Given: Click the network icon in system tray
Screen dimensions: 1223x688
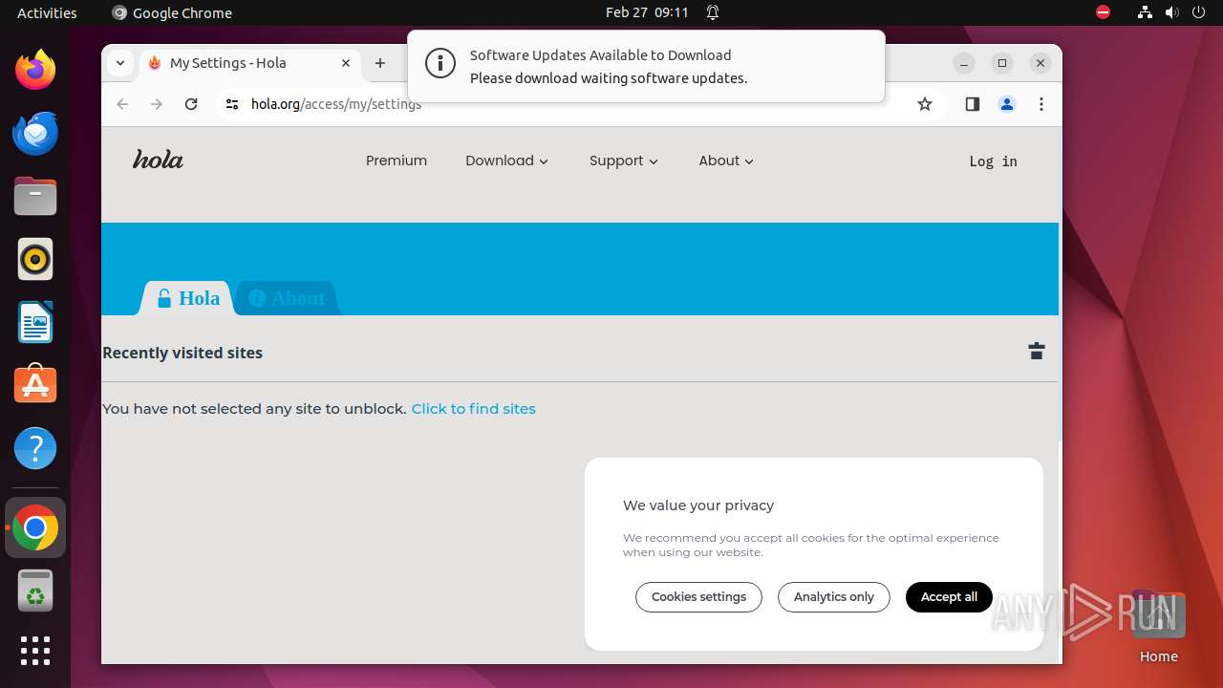Looking at the screenshot, I should pos(1145,12).
